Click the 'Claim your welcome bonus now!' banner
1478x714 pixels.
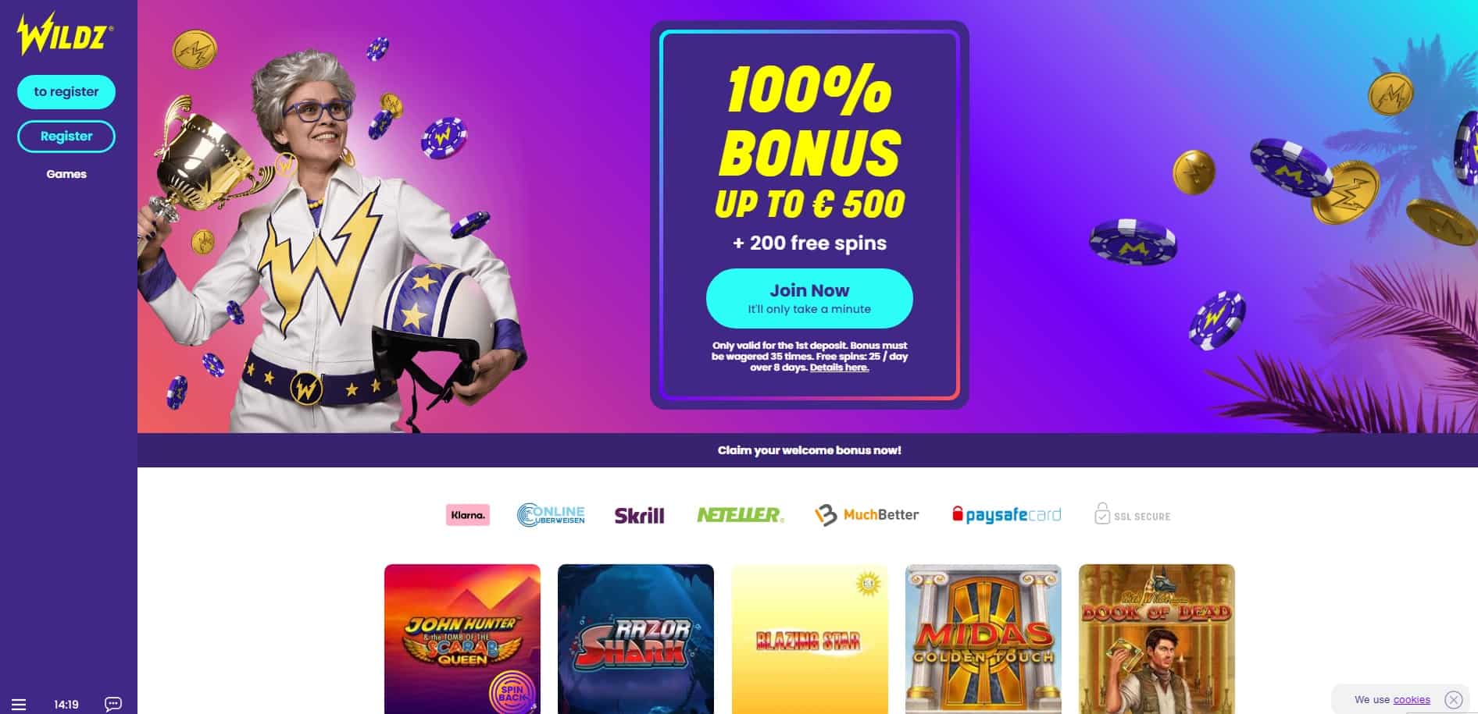tap(808, 450)
